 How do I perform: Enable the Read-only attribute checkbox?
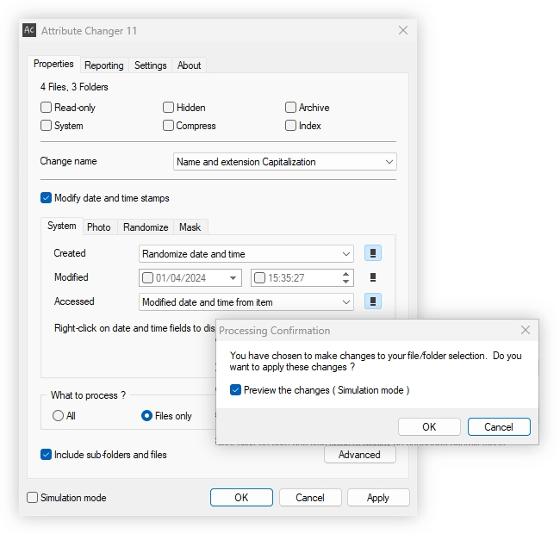(46, 108)
